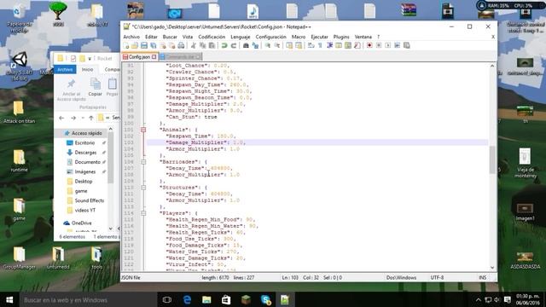Open the Codificación menu

click(212, 37)
